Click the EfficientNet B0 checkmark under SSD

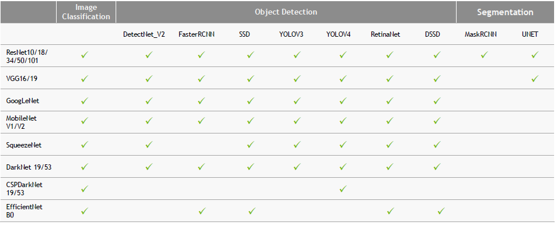(252, 211)
